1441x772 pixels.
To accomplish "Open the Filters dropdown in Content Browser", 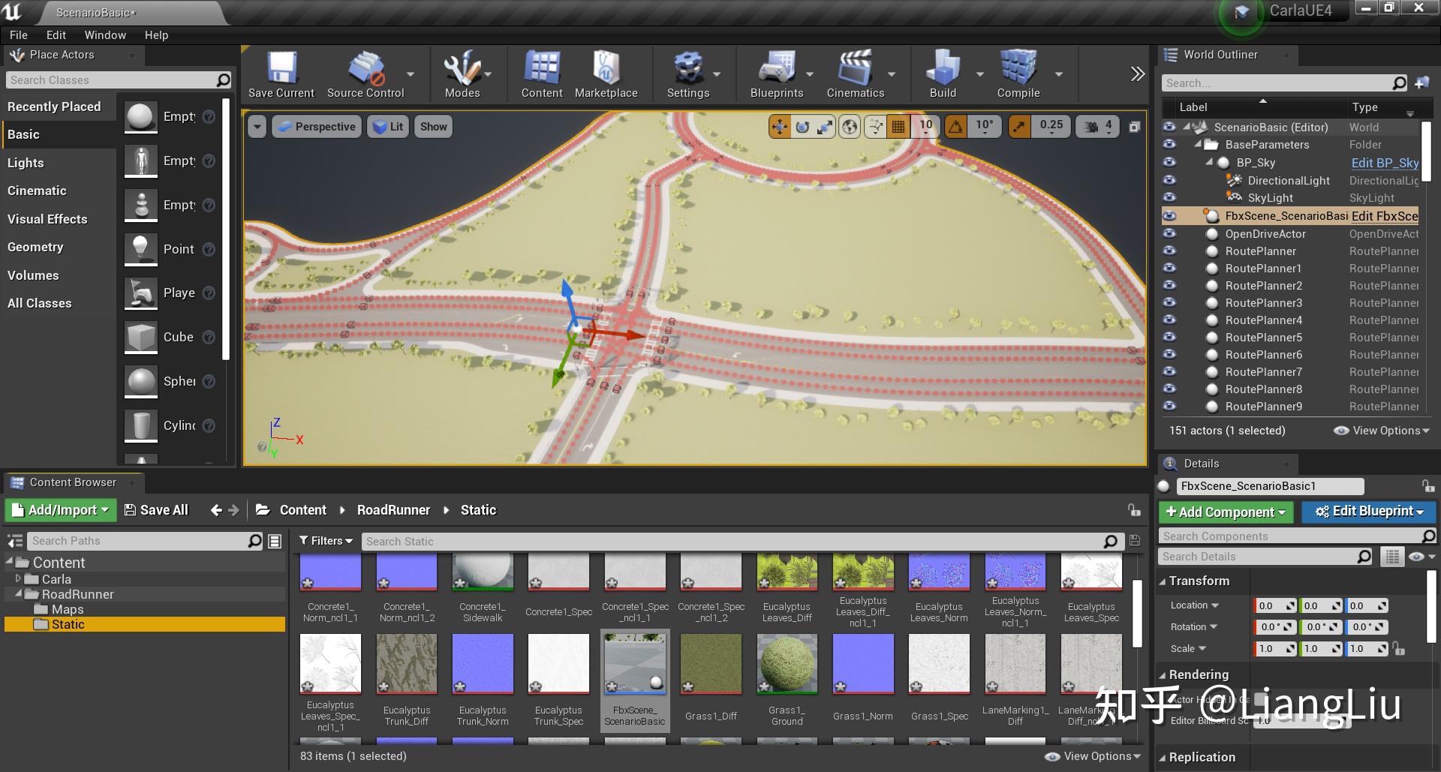I will click(x=326, y=541).
